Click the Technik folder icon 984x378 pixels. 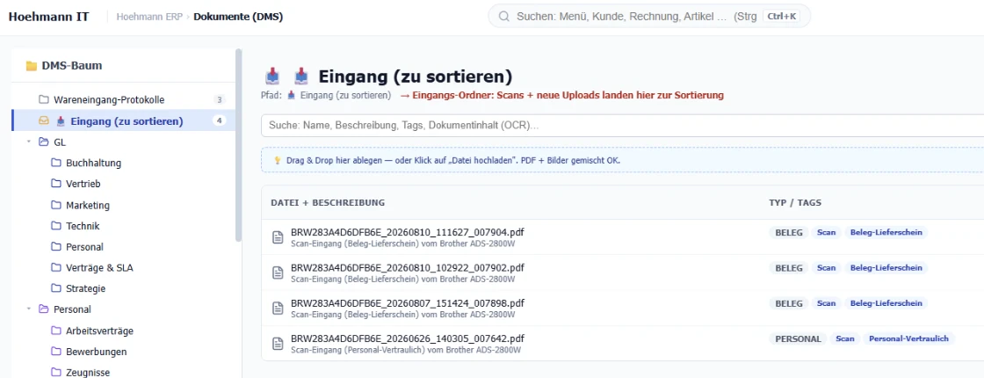click(x=56, y=225)
